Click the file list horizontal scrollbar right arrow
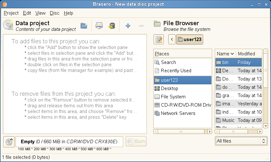This screenshot has width=271, height=162. pyautogui.click(x=260, y=131)
